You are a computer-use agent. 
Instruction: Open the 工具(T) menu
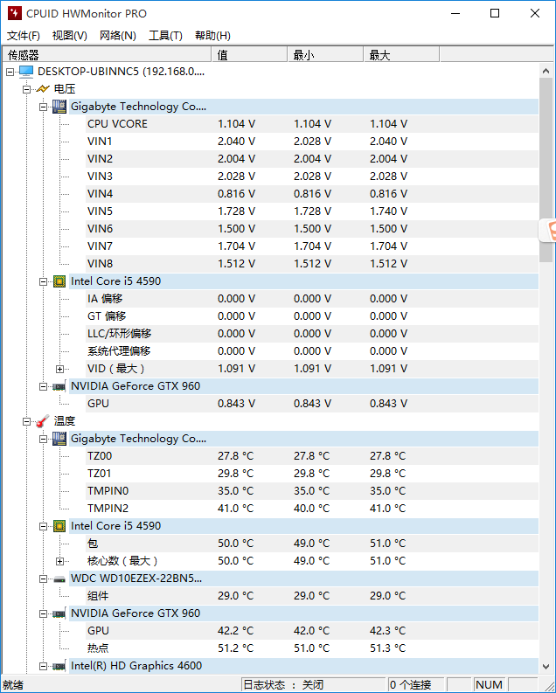165,36
